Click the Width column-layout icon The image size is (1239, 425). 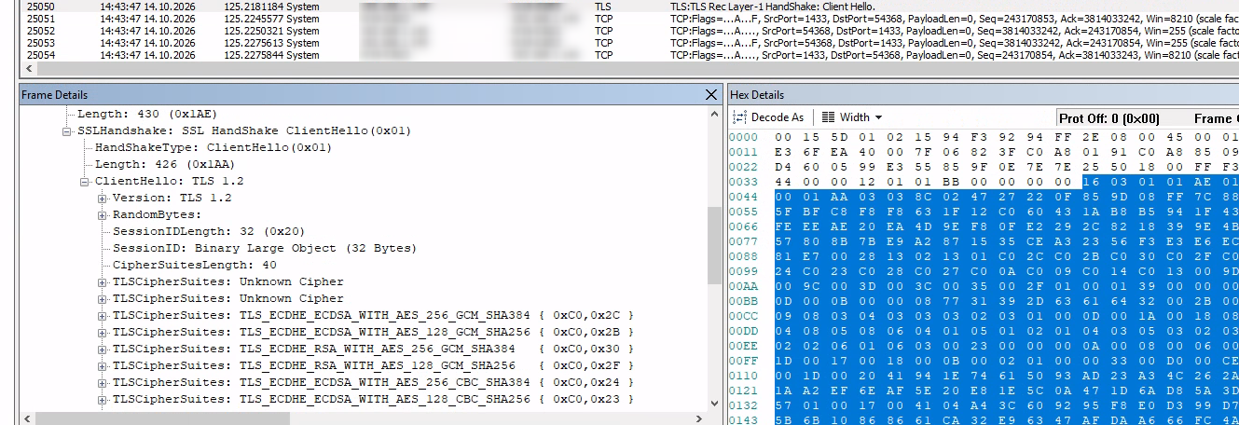[827, 117]
